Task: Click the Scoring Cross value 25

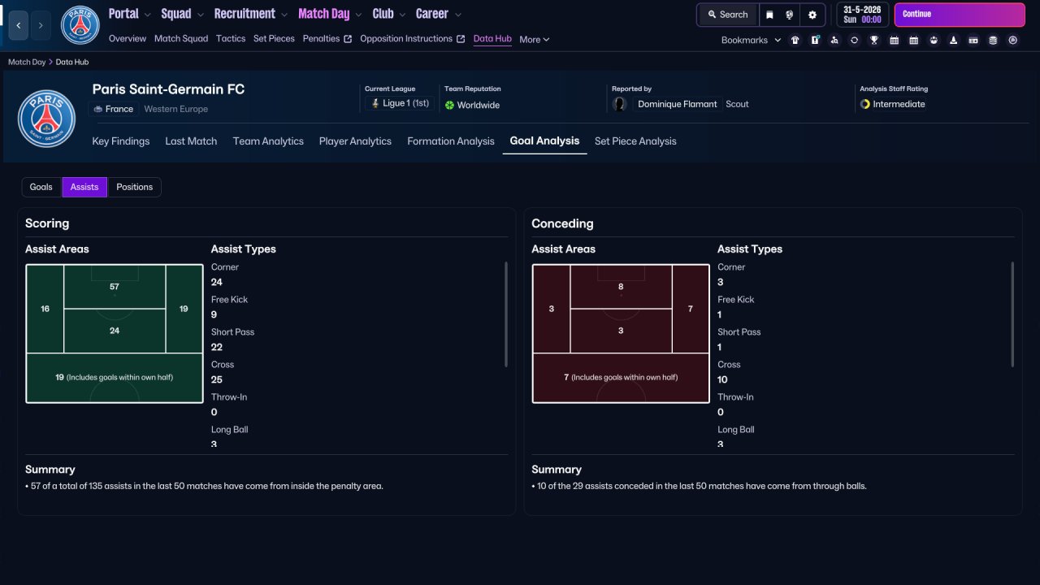Action: coord(217,379)
